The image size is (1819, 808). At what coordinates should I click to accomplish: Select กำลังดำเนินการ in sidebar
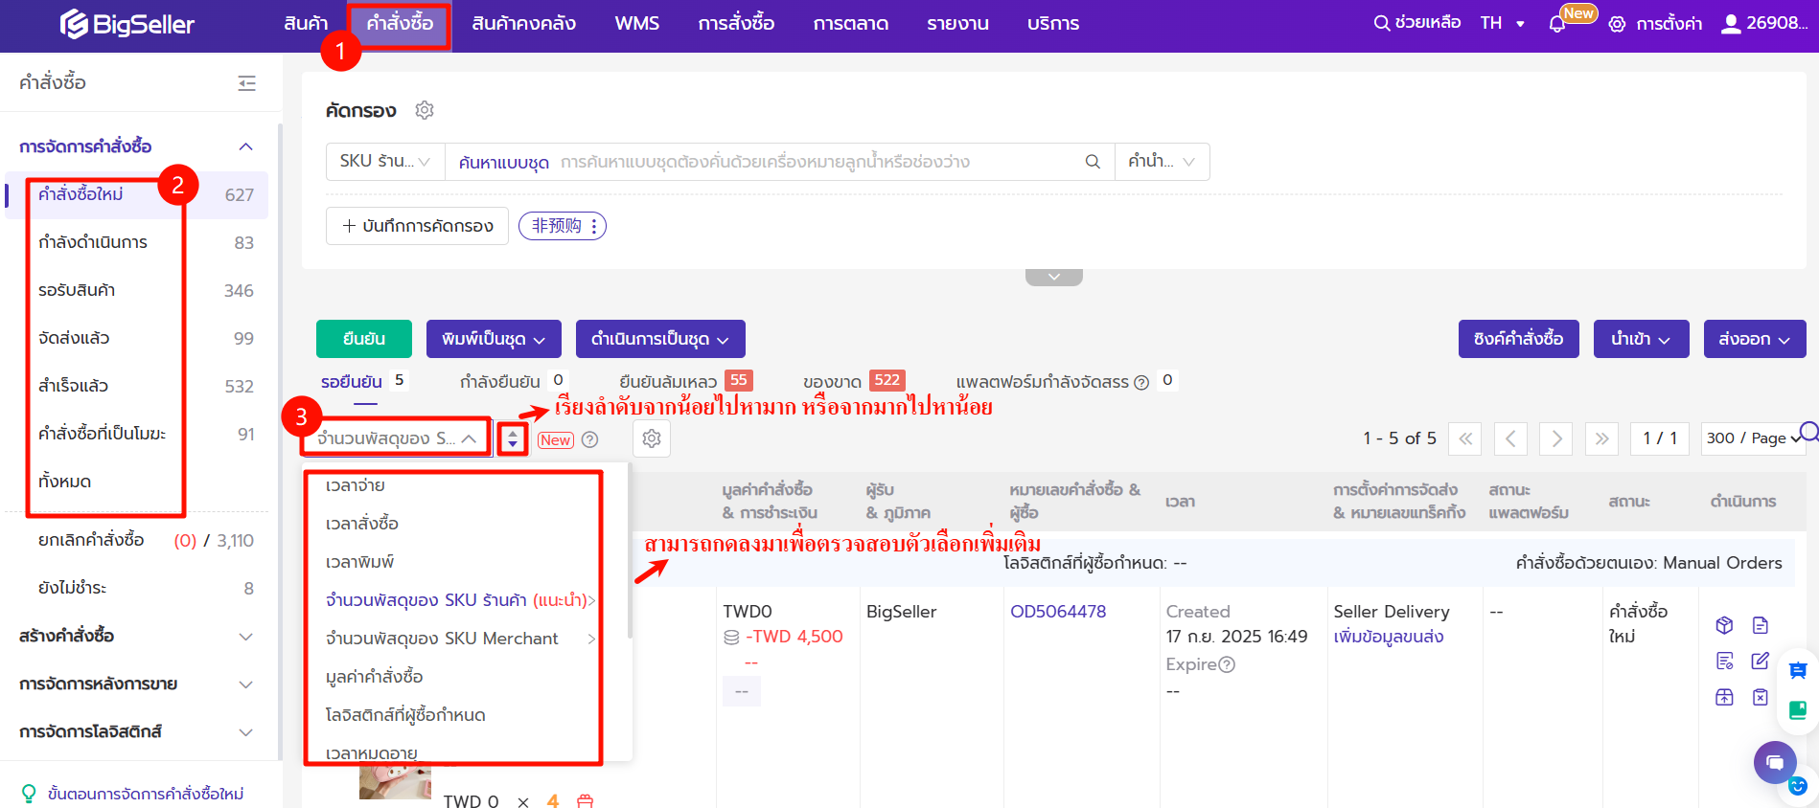coord(93,242)
